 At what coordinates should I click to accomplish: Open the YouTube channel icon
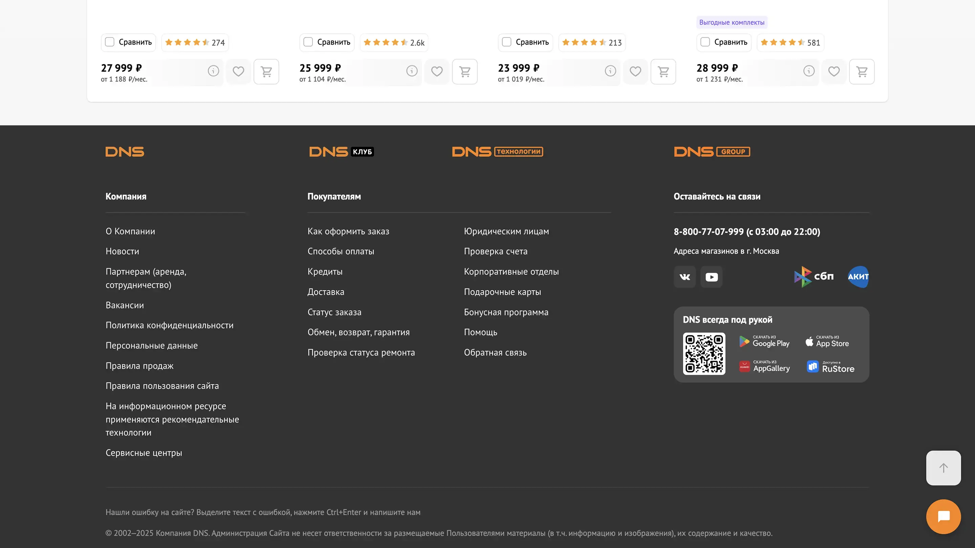click(711, 277)
